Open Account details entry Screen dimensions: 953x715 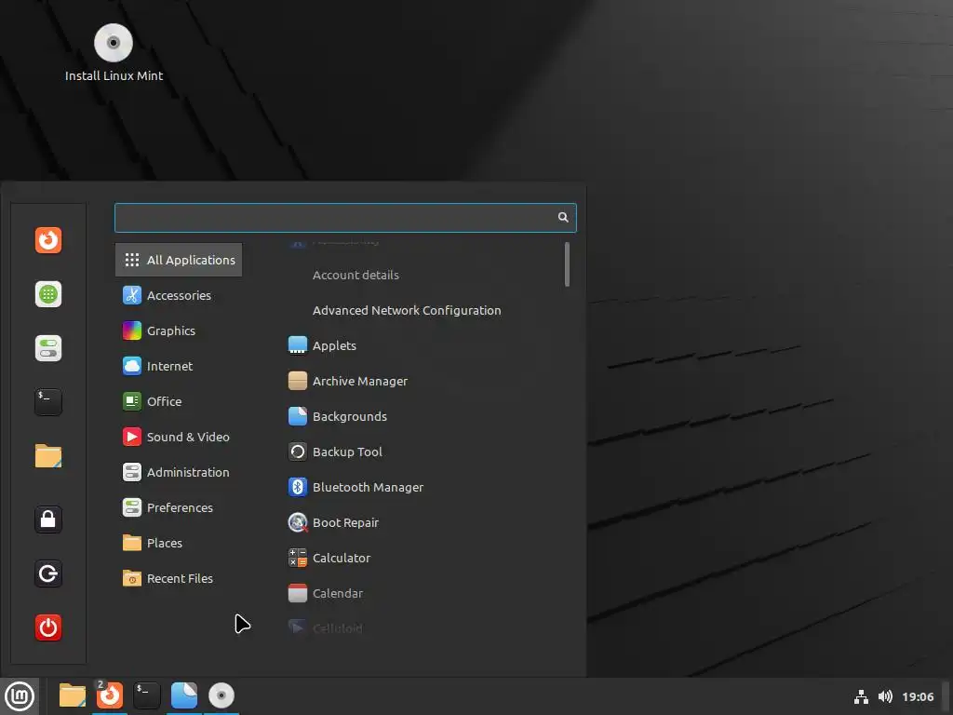tap(356, 275)
